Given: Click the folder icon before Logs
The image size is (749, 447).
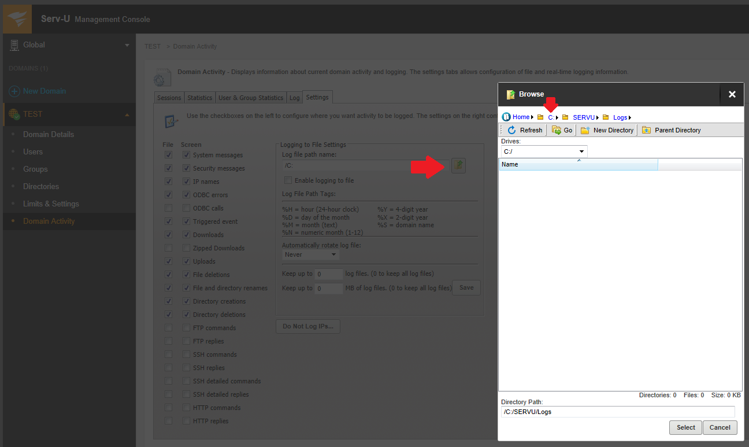Looking at the screenshot, I should coord(606,117).
